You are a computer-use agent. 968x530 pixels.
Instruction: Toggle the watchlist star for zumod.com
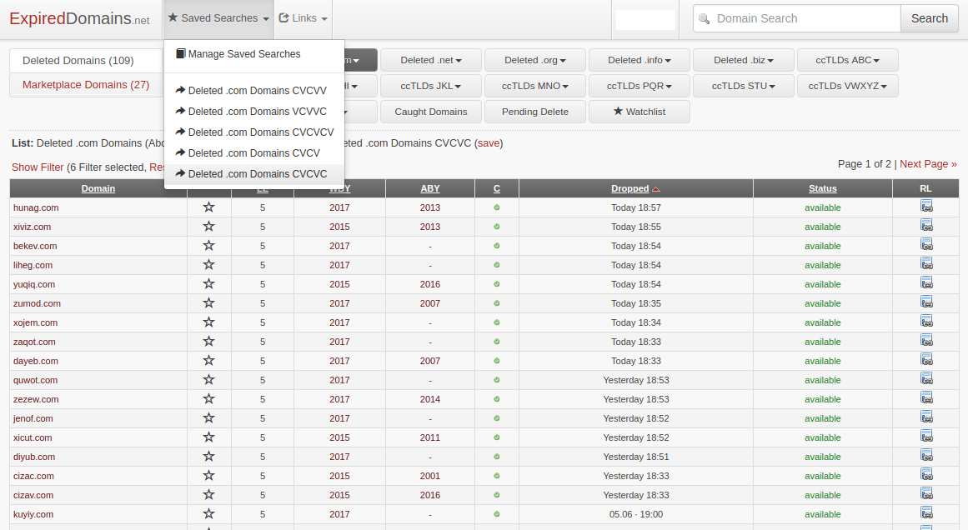pos(208,302)
